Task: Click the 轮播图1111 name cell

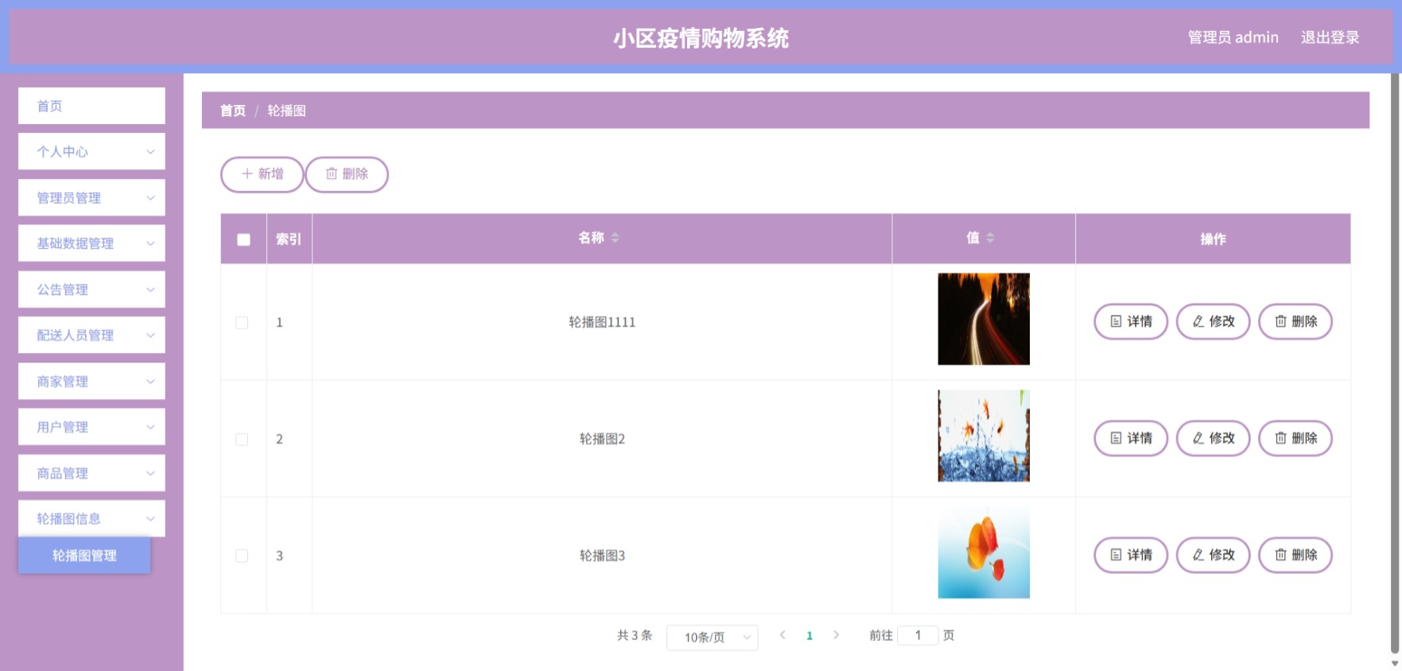Action: 602,322
